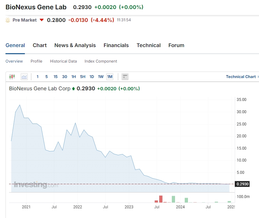Choose the 5H chart interval
Image resolution: width=259 pixels, height=218 pixels.
tap(83, 77)
